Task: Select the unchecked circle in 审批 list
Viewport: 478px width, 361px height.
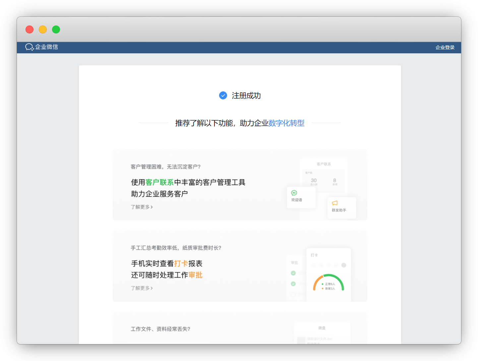Action: coord(293,294)
